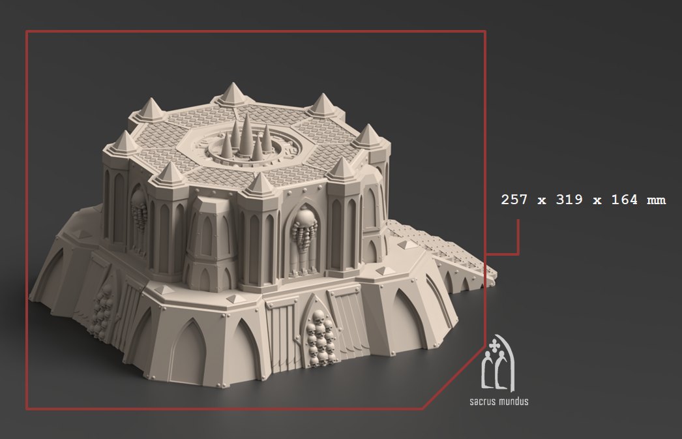
Task: Select the statue in the left arched niche
Action: tap(139, 209)
